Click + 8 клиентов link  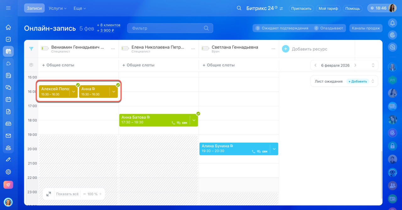(x=109, y=25)
